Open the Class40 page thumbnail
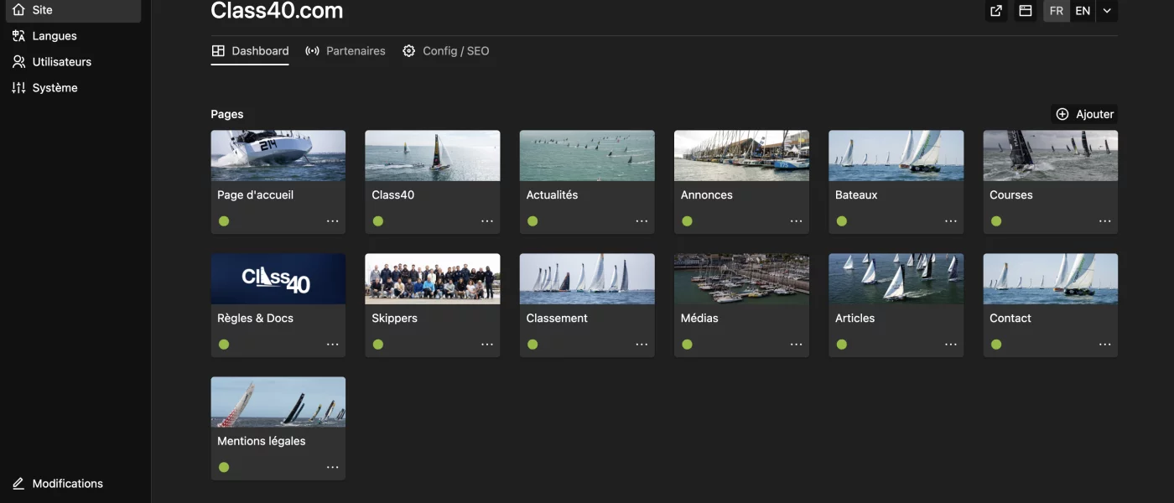The height and width of the screenshot is (503, 1174). [x=433, y=155]
